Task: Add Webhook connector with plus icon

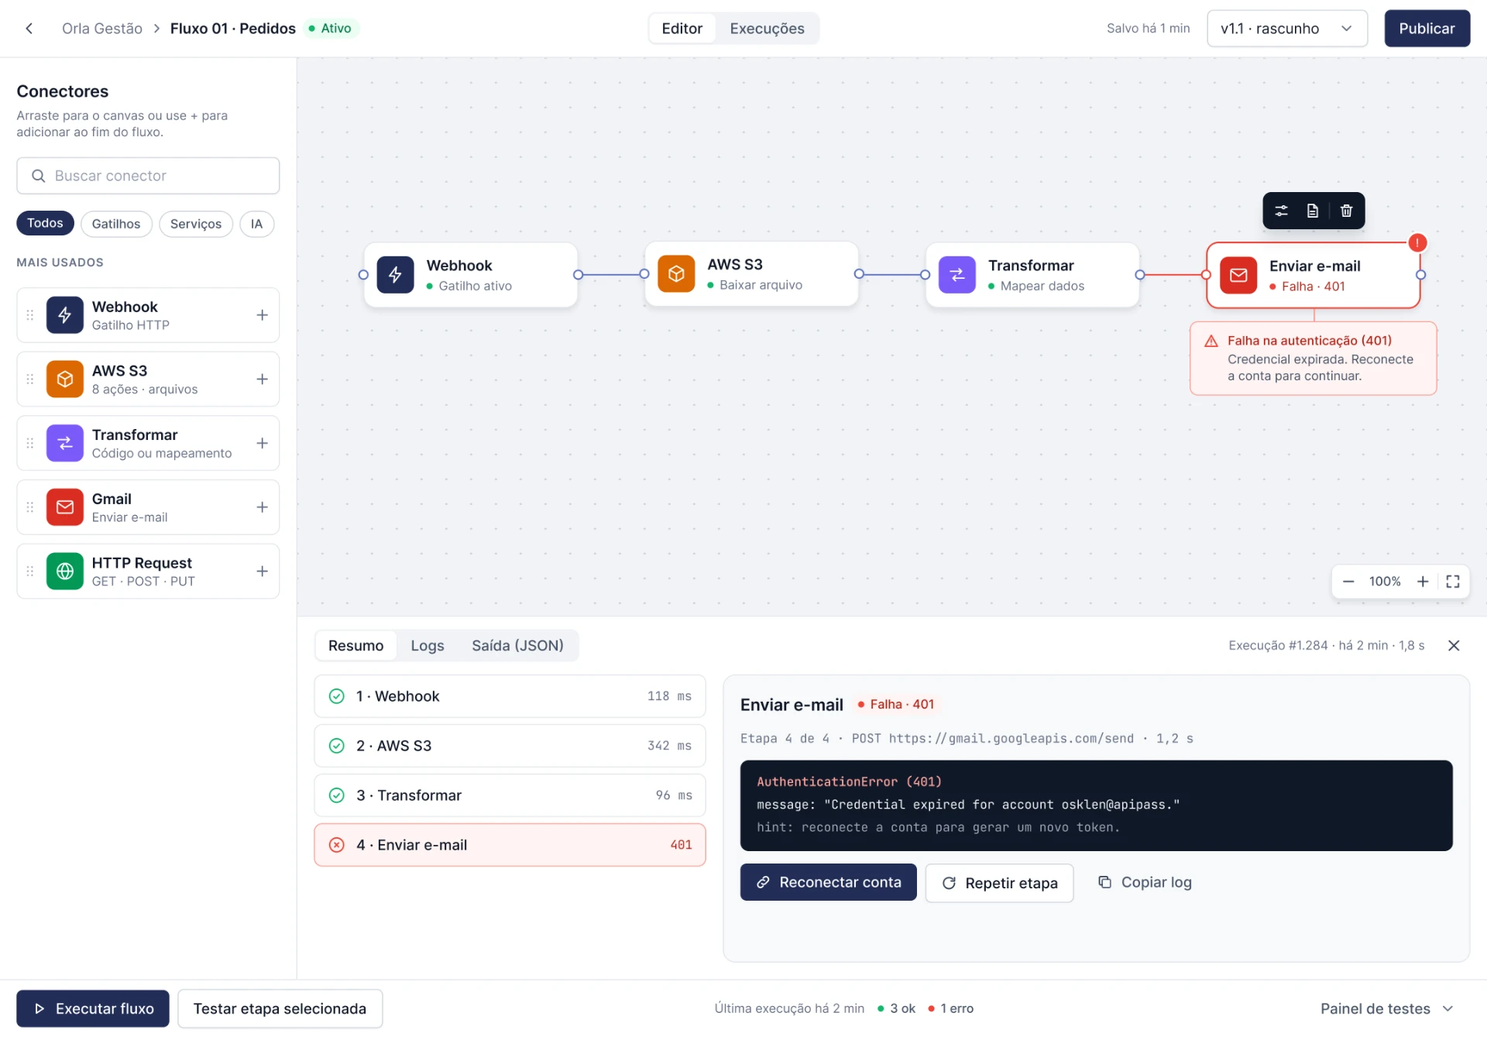Action: 263,315
